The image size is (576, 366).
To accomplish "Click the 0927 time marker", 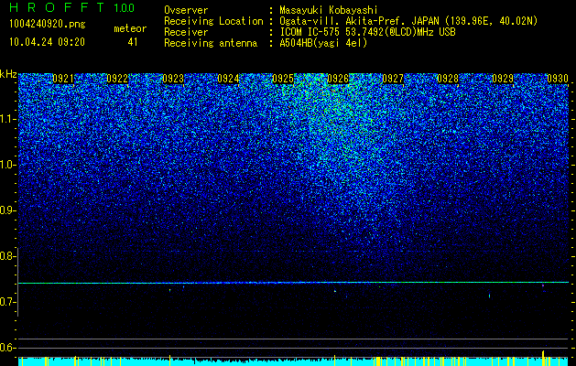I will [393, 79].
